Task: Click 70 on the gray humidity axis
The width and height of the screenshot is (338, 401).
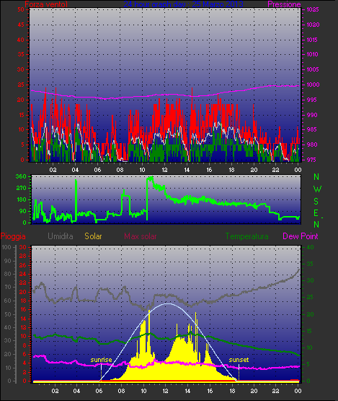Action: click(8, 287)
